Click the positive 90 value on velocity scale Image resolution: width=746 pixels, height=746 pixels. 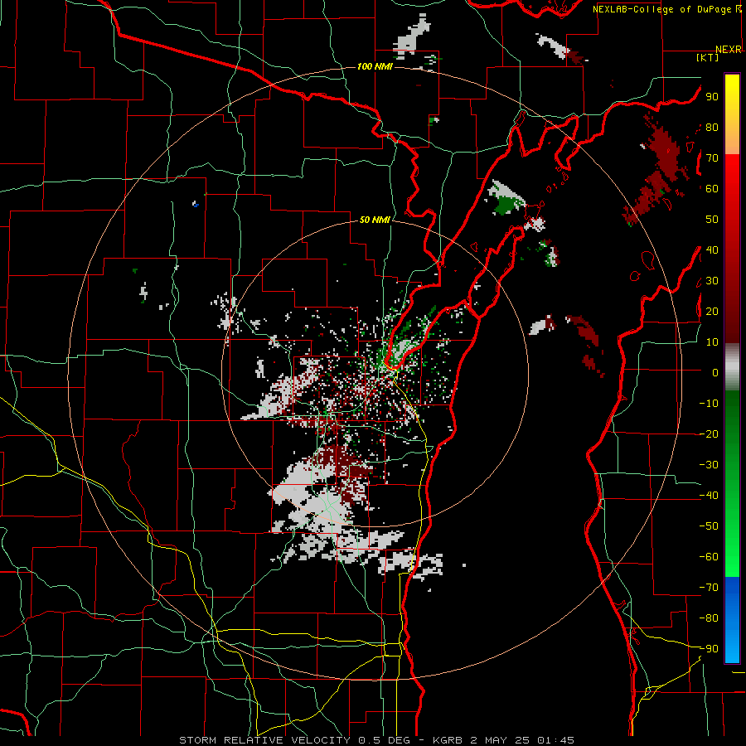click(x=712, y=97)
